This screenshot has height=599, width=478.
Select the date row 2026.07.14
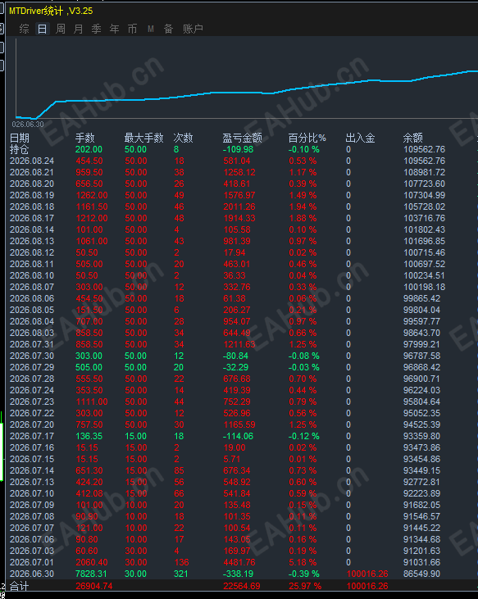coord(32,470)
